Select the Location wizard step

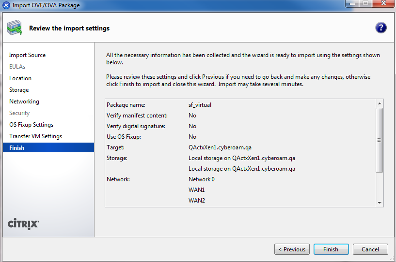coord(20,78)
